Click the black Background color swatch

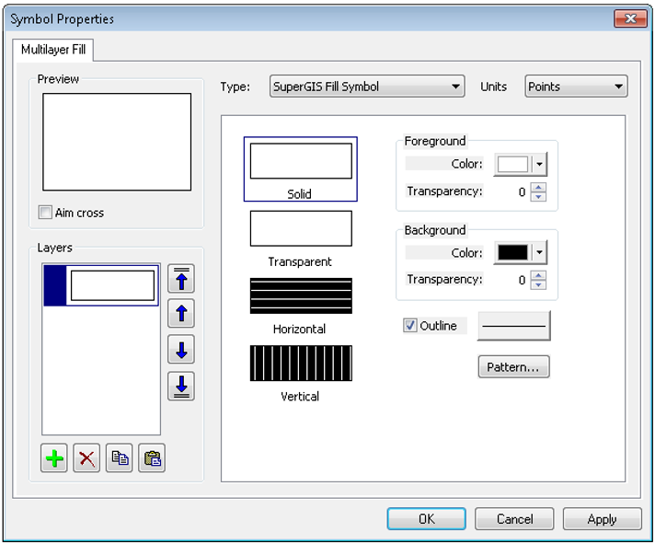click(x=512, y=253)
